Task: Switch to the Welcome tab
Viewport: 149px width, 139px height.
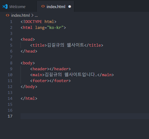Action: [x=17, y=7]
